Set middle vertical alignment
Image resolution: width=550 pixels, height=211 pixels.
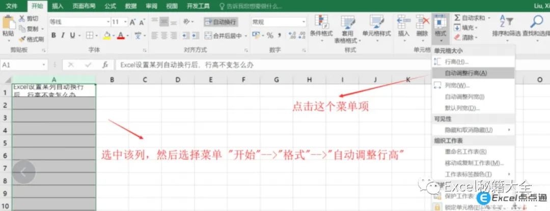tap(164, 22)
